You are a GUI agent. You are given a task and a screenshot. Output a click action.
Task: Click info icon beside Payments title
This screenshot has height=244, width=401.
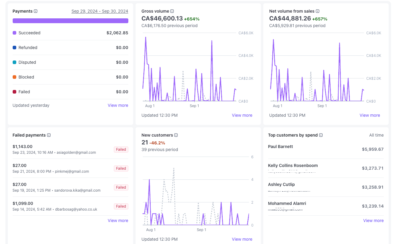[x=36, y=11]
